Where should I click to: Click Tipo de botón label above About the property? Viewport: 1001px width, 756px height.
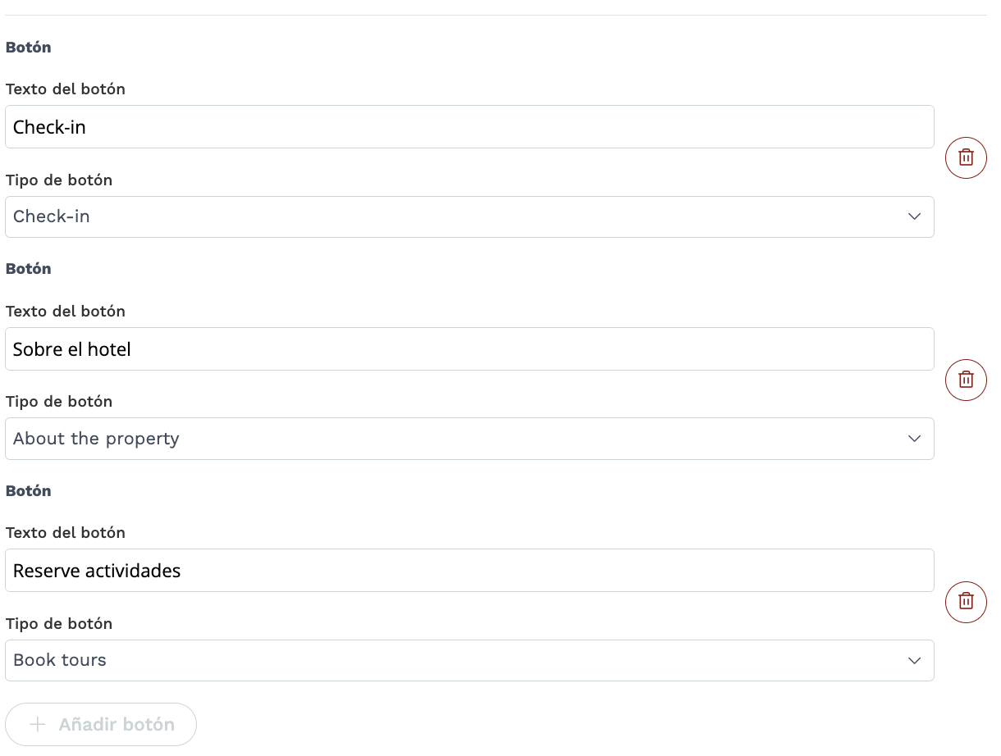click(59, 401)
